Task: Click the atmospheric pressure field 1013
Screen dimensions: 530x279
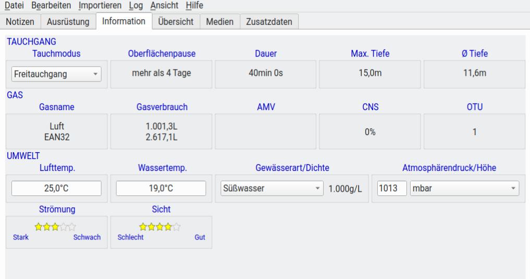Action: click(x=392, y=189)
